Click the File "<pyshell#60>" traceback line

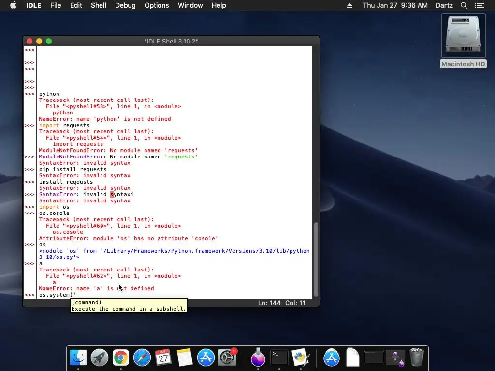click(x=113, y=226)
